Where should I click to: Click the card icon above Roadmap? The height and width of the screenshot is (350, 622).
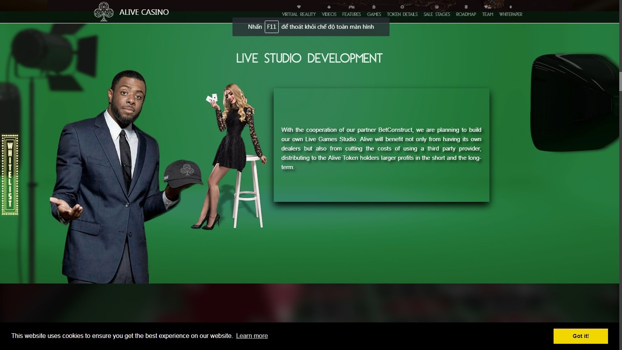466,7
